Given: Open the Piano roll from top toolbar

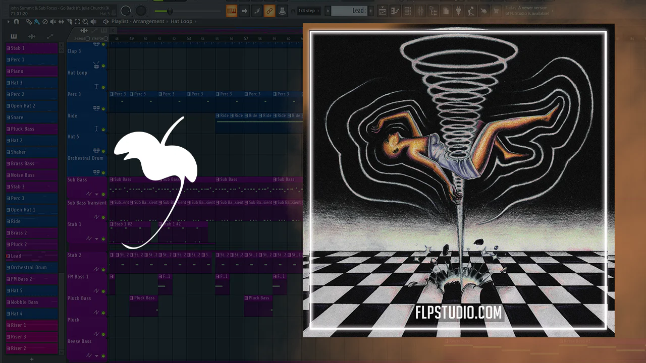Looking at the screenshot, I should coord(396,11).
